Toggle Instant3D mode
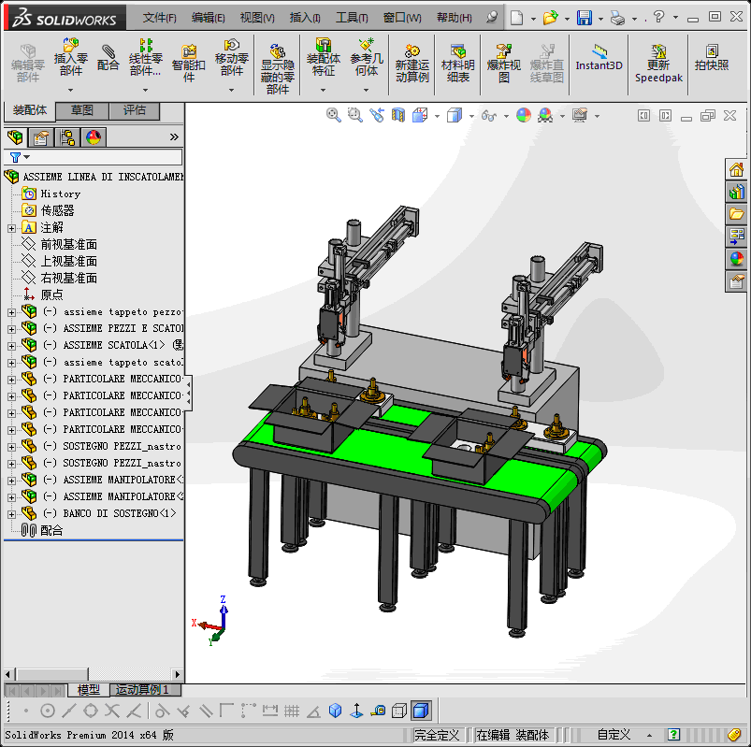This screenshot has width=751, height=747. tap(599, 57)
